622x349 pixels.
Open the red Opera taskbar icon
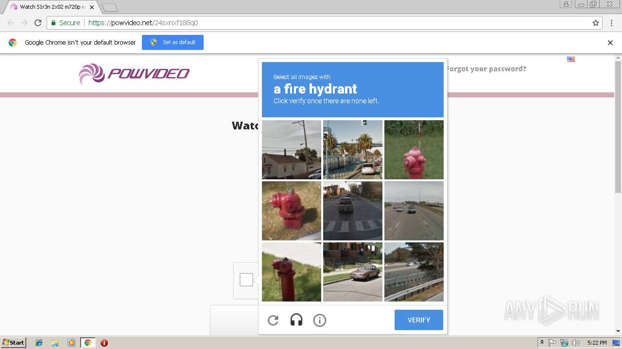pyautogui.click(x=104, y=343)
